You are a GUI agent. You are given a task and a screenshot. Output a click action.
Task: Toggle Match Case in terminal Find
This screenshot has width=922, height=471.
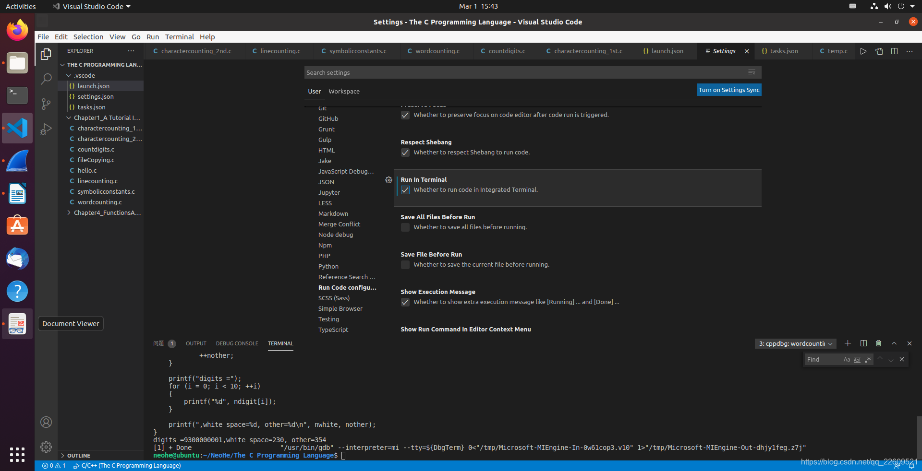[x=847, y=360]
